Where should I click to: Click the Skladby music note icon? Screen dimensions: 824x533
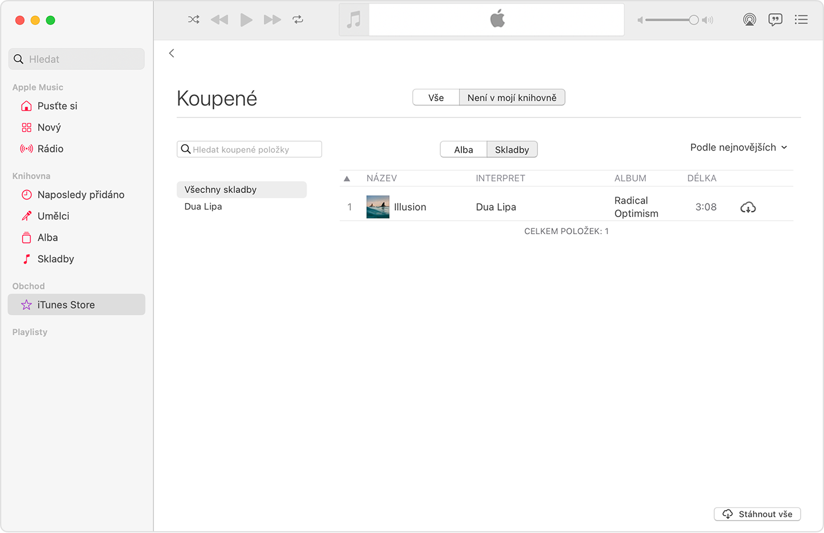click(26, 259)
